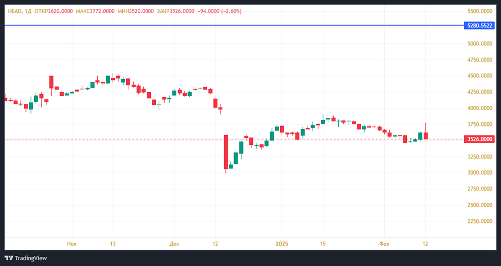
Task: Click the blue horizontal line at 5280.5522
Action: 233,25
